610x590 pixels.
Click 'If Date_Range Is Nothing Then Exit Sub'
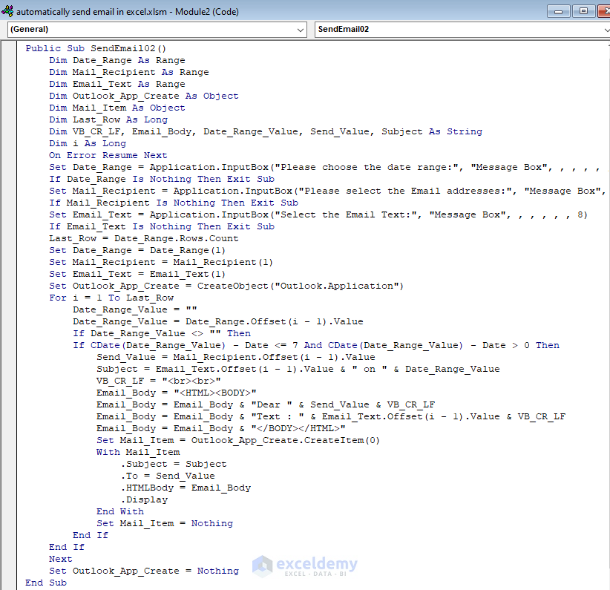pos(162,179)
